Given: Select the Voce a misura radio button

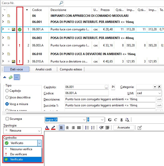Looking at the screenshot, I should [x=7, y=104].
